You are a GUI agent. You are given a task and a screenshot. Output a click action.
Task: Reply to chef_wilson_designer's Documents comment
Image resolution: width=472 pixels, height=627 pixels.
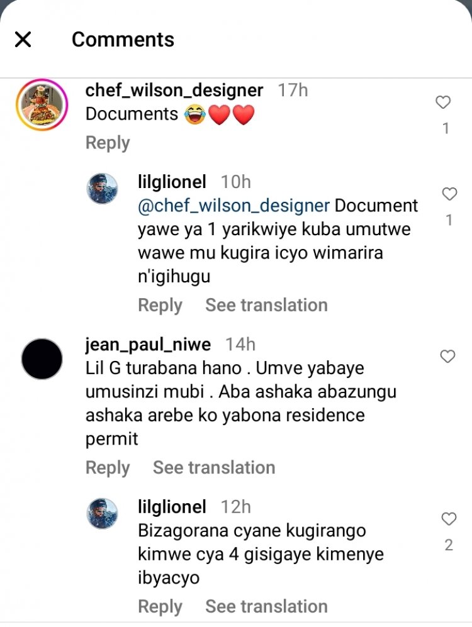click(108, 143)
